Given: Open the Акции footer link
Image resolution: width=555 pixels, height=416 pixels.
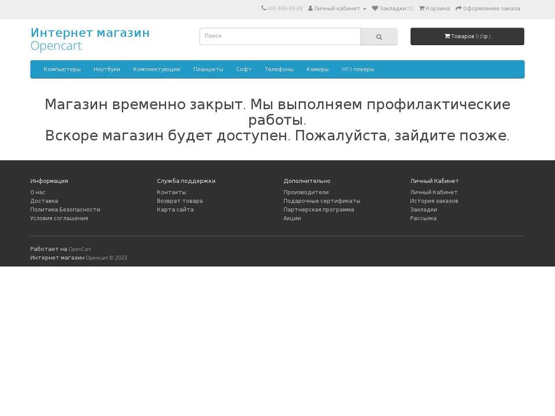Looking at the screenshot, I should (292, 218).
